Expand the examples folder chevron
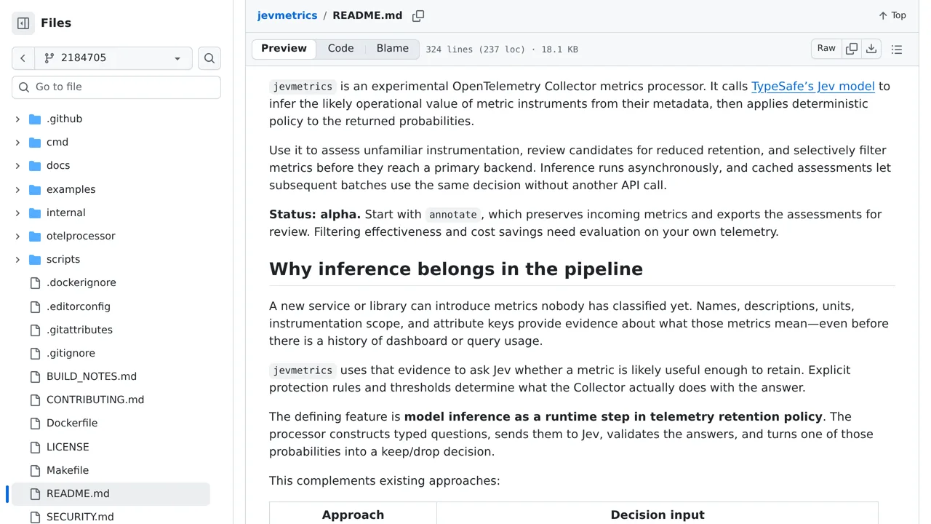 pyautogui.click(x=17, y=189)
